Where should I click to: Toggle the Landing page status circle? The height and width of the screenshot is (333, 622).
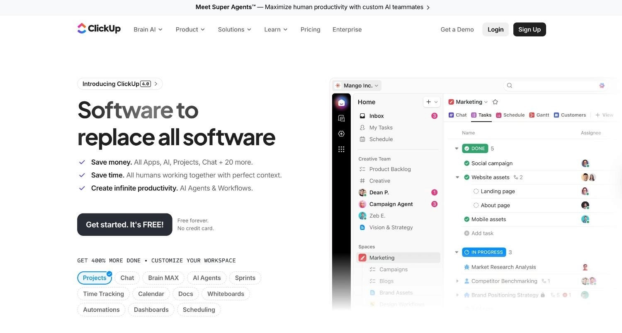[x=476, y=192]
